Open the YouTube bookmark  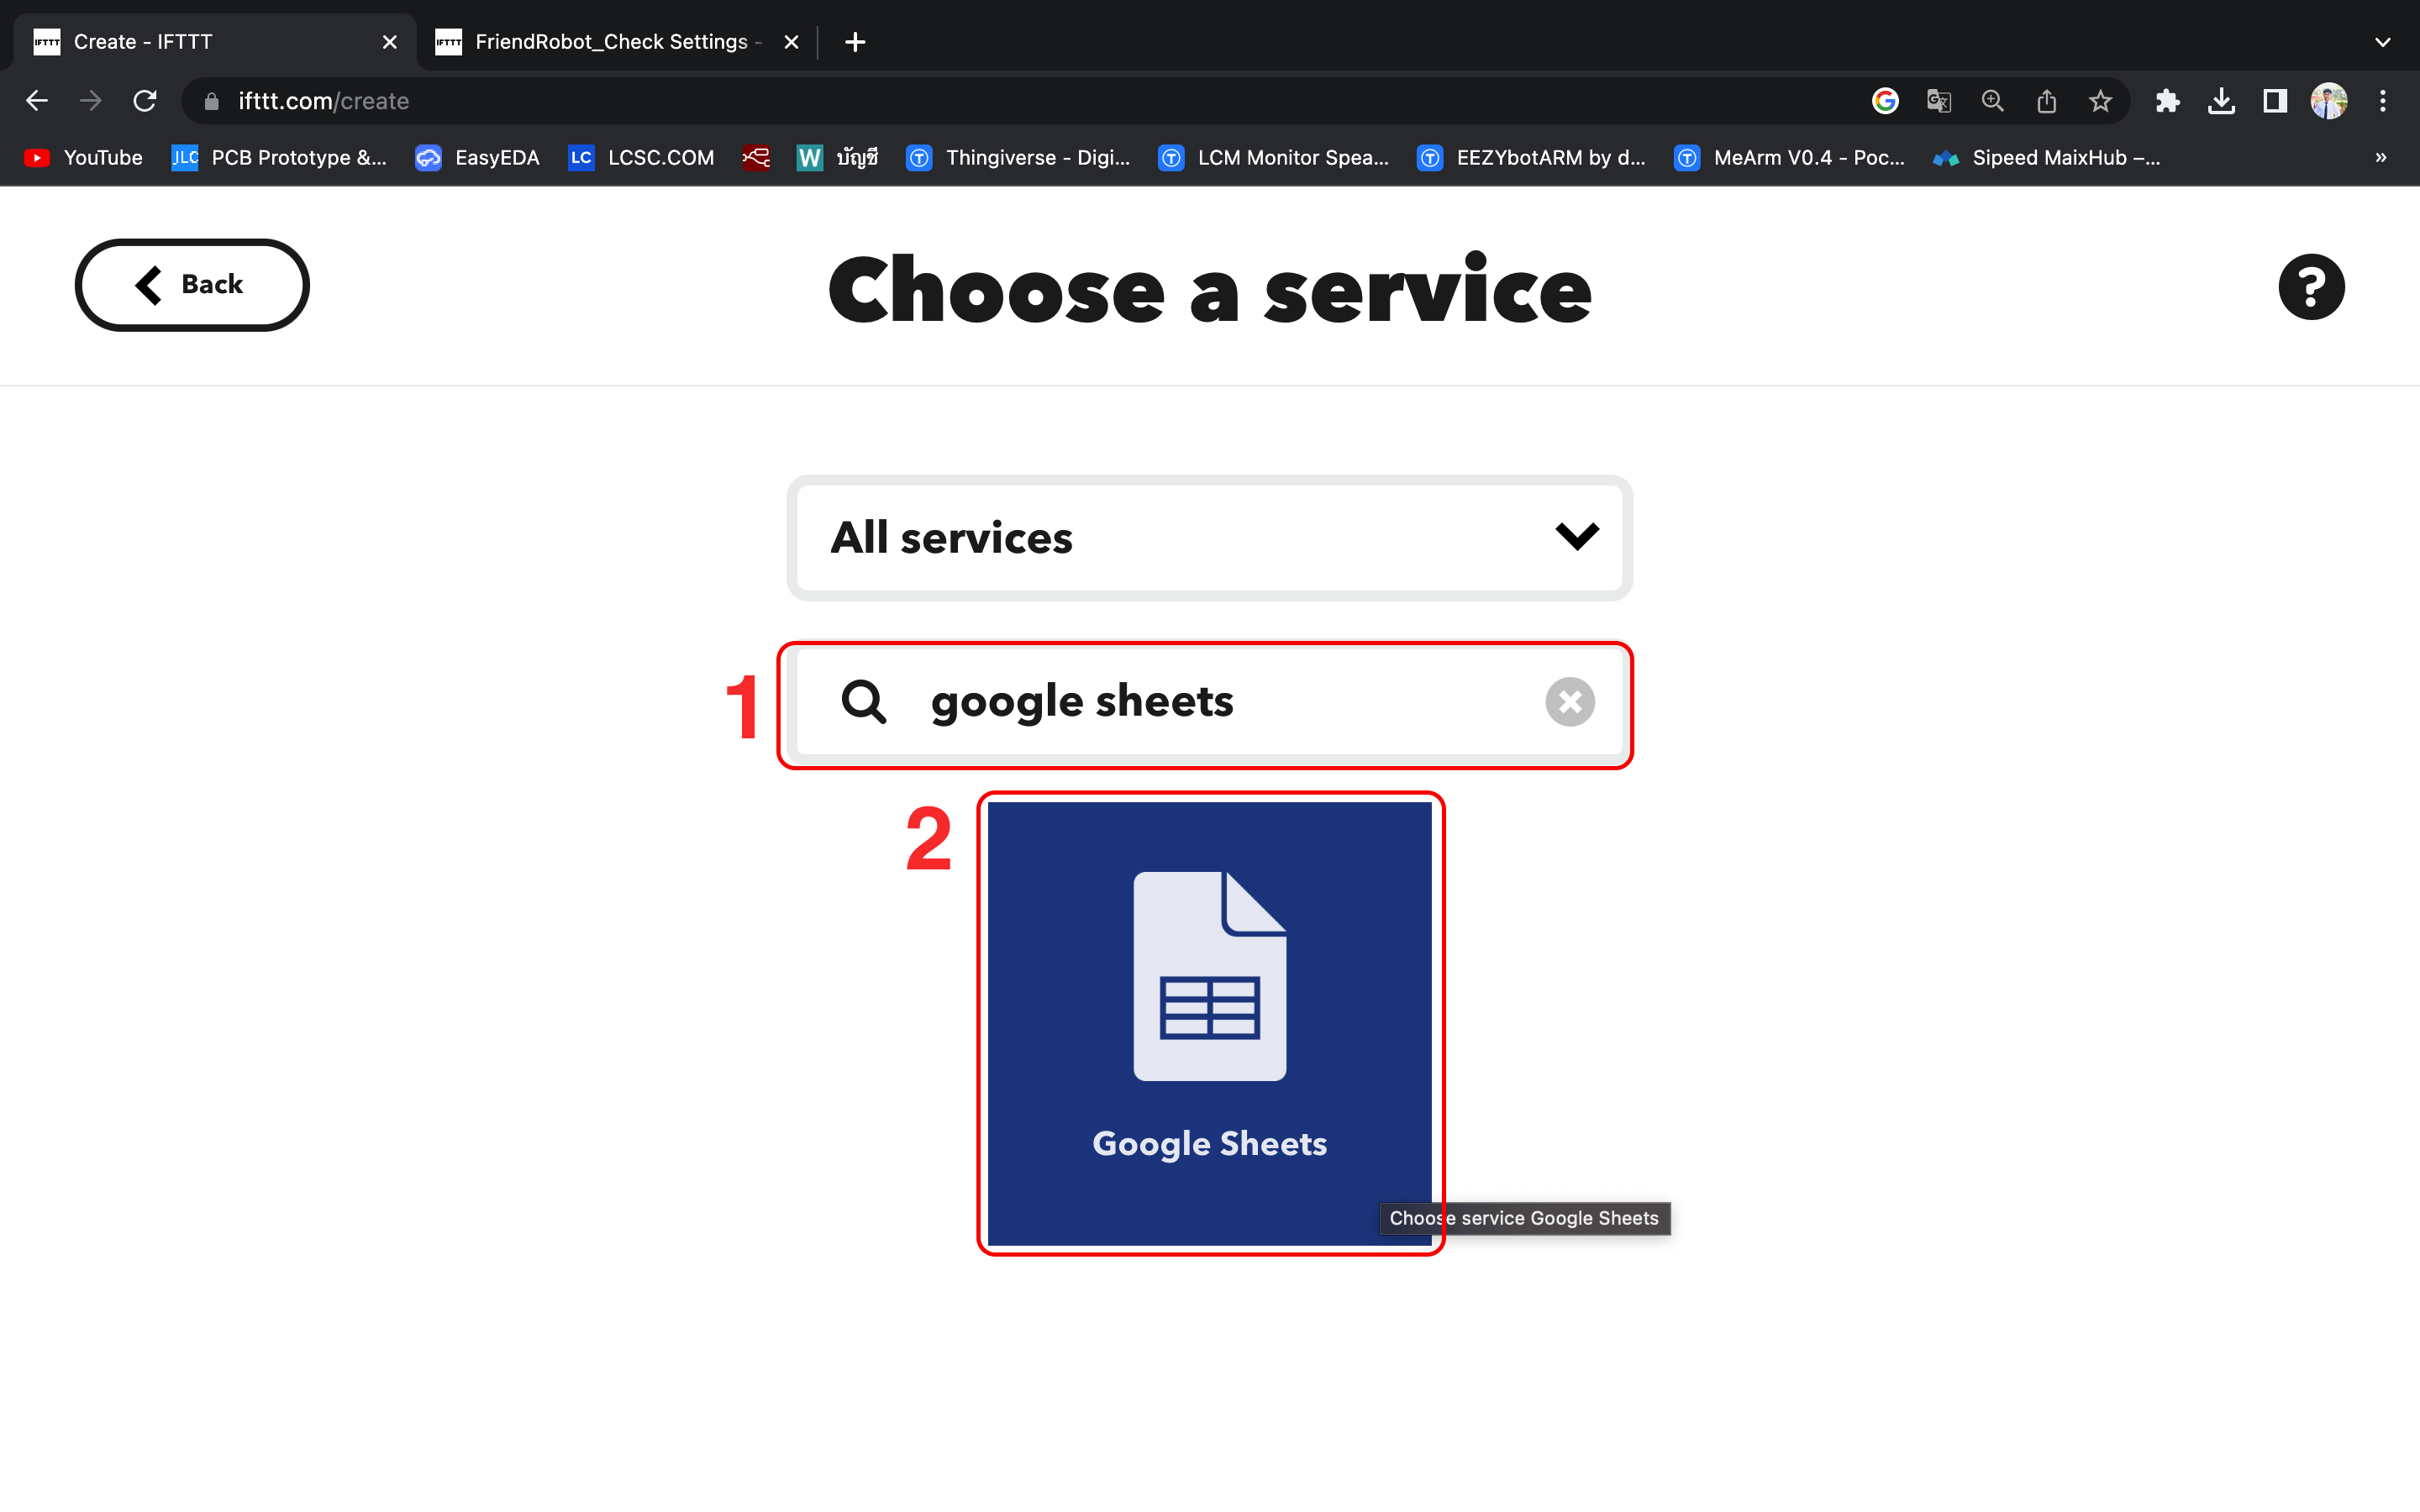[83, 158]
